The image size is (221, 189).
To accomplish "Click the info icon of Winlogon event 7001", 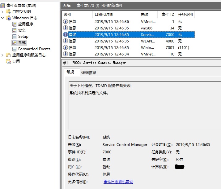I will pyautogui.click(x=66, y=47).
